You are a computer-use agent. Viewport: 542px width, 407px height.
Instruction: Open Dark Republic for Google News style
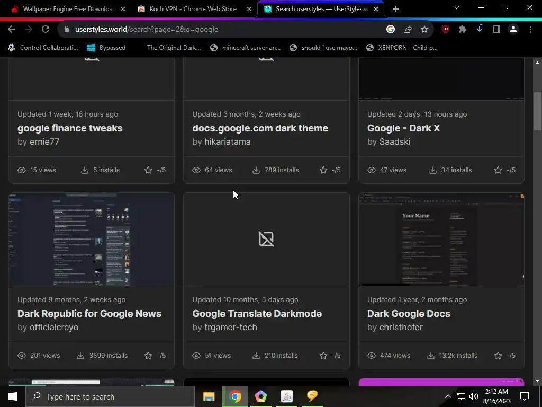(89, 314)
